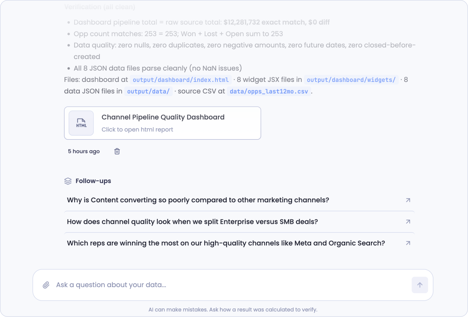Click the send arrow button

(x=420, y=285)
